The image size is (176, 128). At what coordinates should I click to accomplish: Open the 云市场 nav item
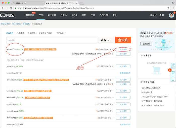(x=64, y=15)
